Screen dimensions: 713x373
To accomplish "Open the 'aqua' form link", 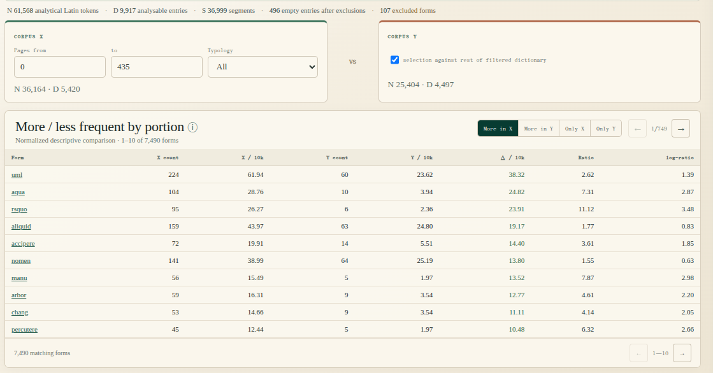I will point(18,192).
